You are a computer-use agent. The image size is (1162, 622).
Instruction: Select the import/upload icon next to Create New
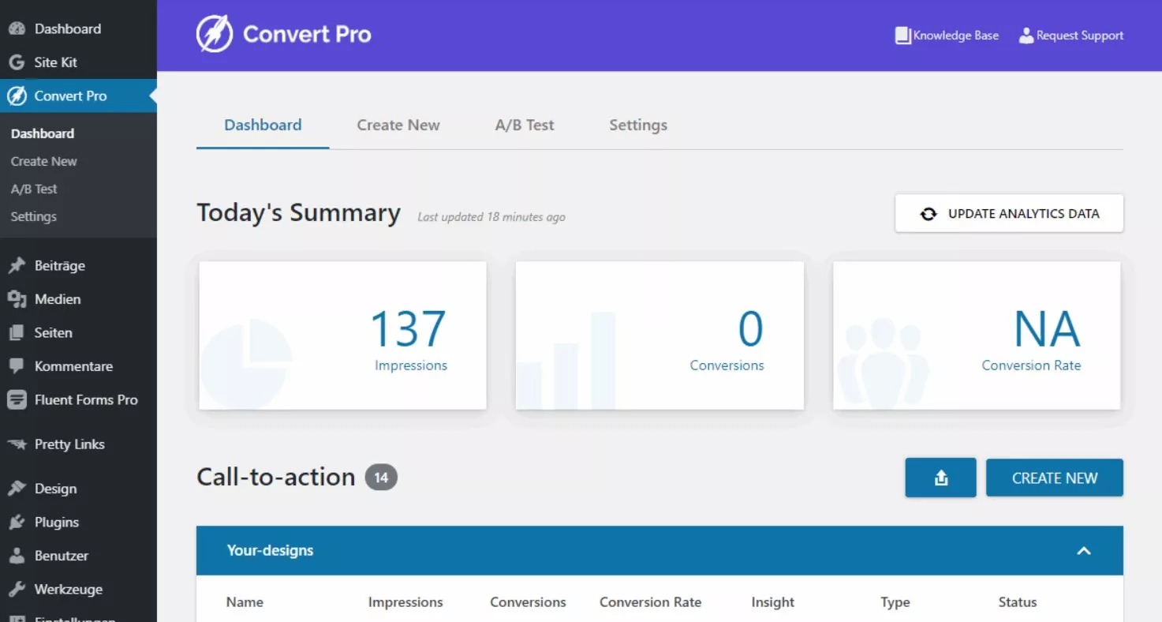(x=940, y=478)
